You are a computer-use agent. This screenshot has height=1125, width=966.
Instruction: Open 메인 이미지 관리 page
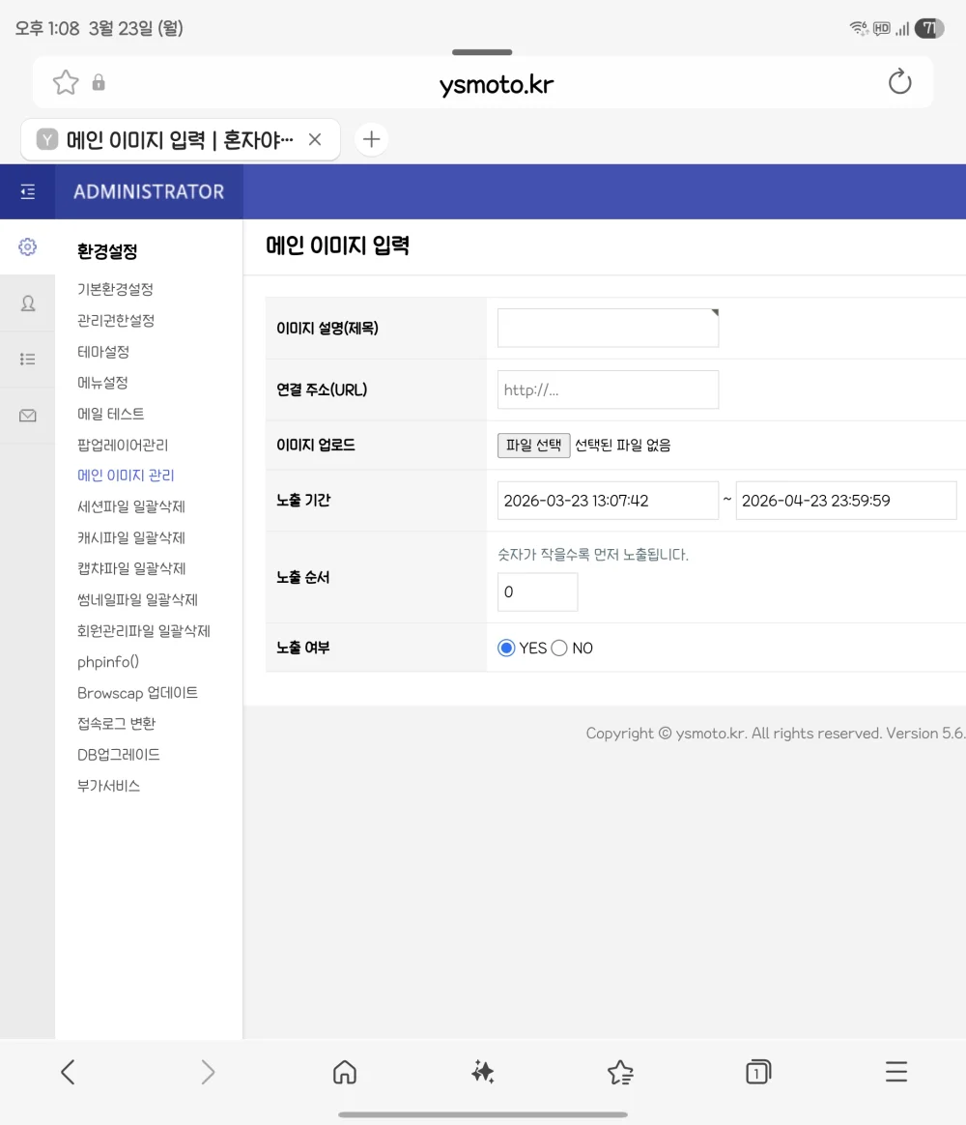(126, 475)
